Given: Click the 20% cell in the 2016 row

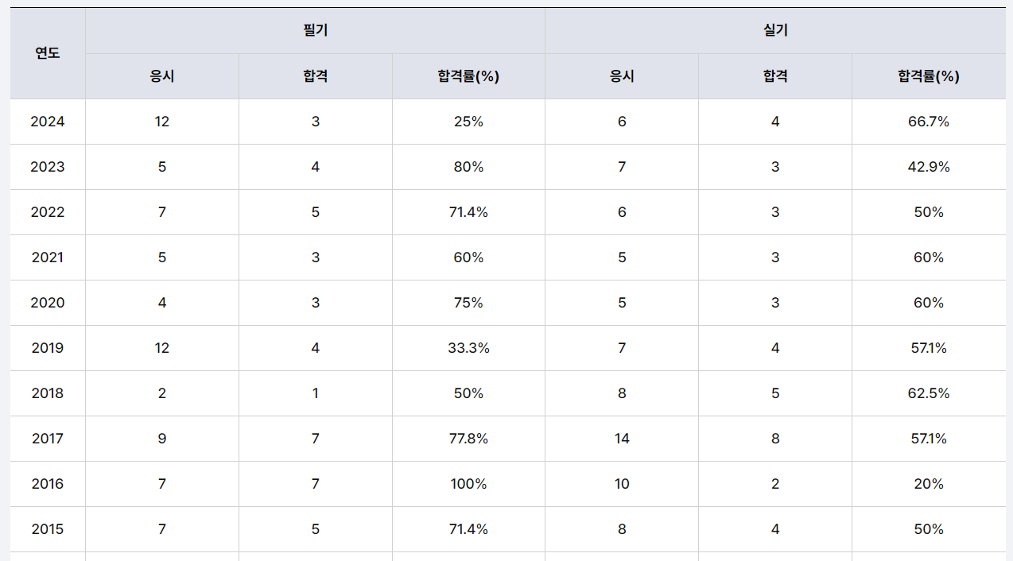Looking at the screenshot, I should pyautogui.click(x=928, y=484).
